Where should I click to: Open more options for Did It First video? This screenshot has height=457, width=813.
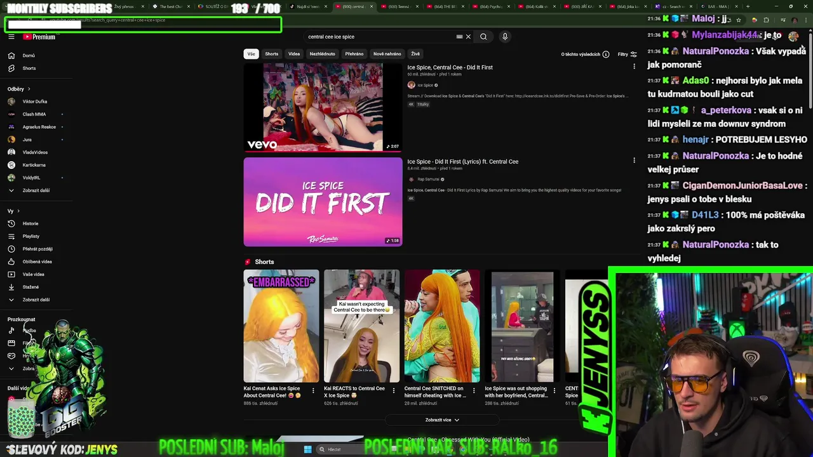[634, 67]
